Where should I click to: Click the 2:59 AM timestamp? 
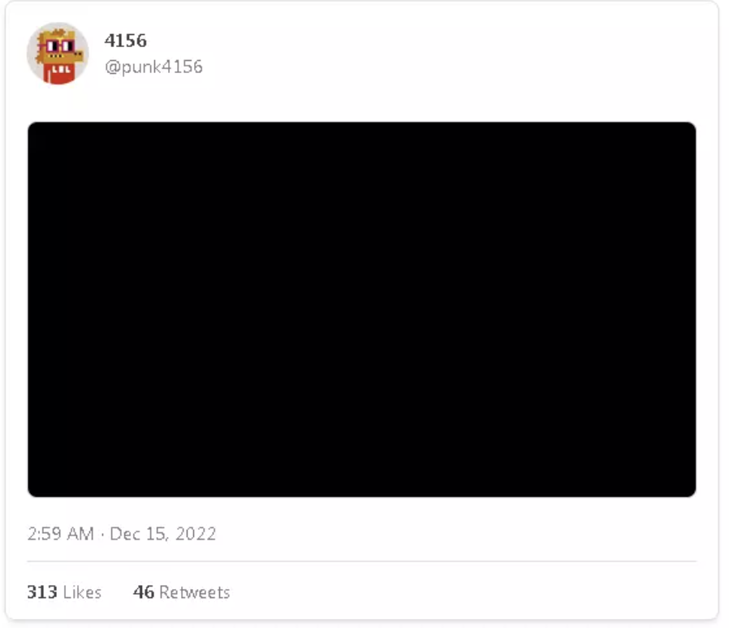[61, 534]
